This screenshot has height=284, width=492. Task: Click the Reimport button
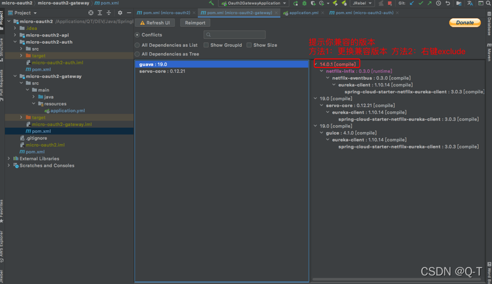pos(195,23)
